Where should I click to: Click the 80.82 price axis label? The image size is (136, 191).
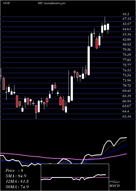[127, 44]
